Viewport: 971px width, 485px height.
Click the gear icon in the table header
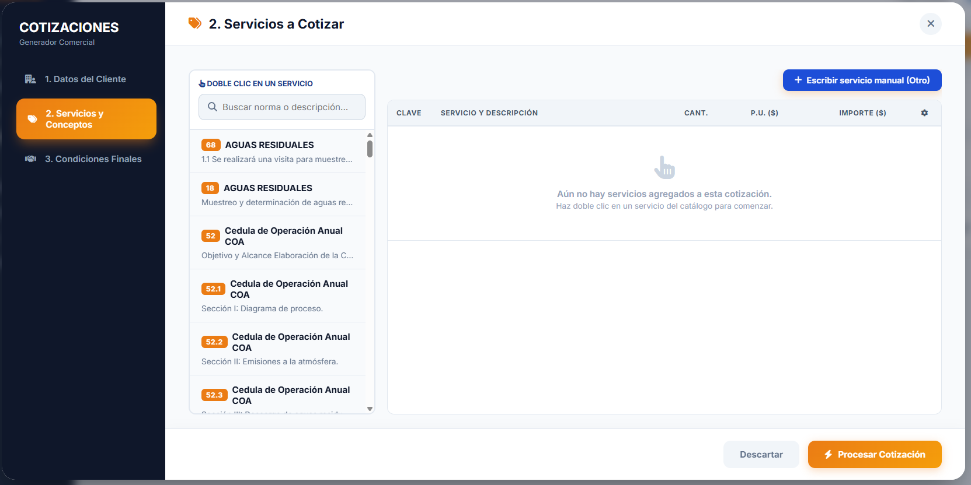[x=924, y=113]
